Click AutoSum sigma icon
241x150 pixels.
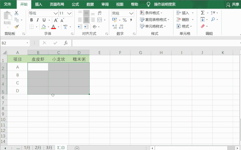click(203, 13)
